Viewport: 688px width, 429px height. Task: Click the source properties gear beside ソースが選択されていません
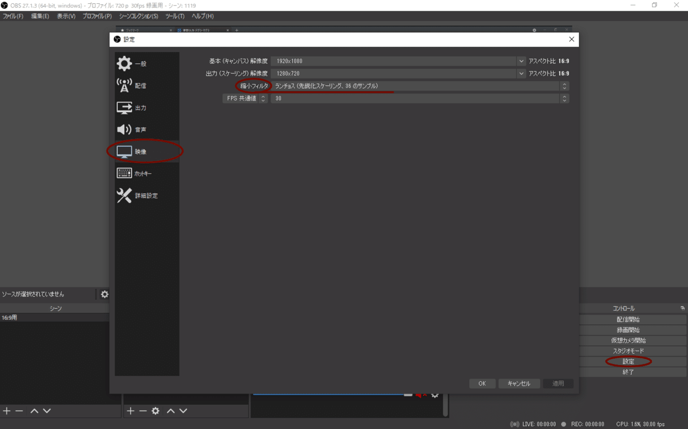104,294
